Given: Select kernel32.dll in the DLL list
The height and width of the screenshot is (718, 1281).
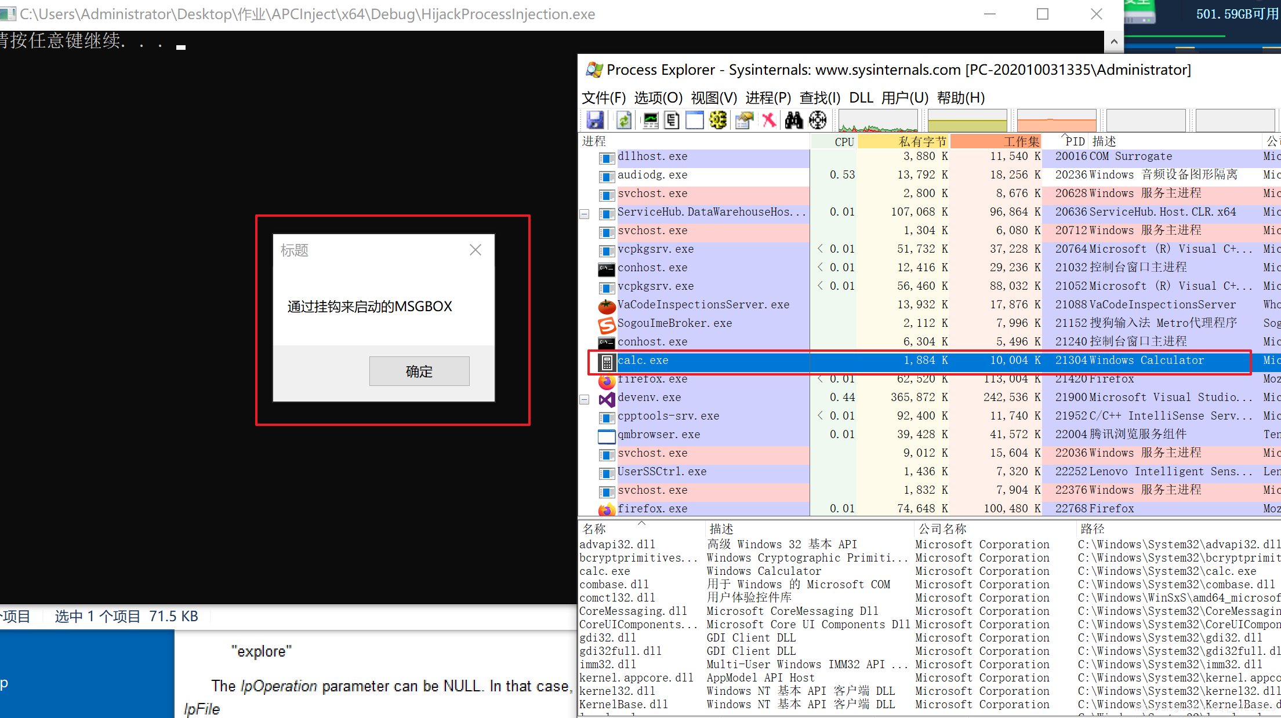Looking at the screenshot, I should (x=617, y=691).
